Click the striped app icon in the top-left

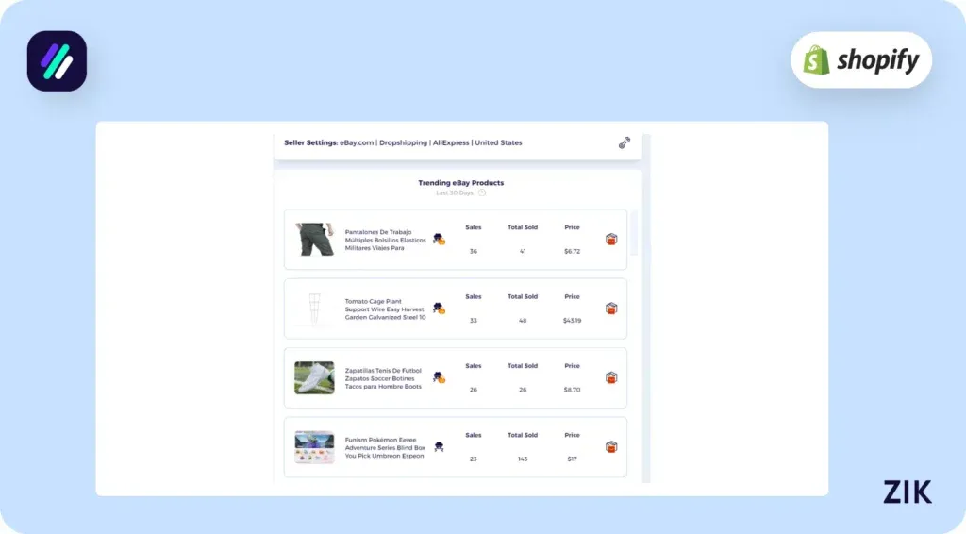57,61
